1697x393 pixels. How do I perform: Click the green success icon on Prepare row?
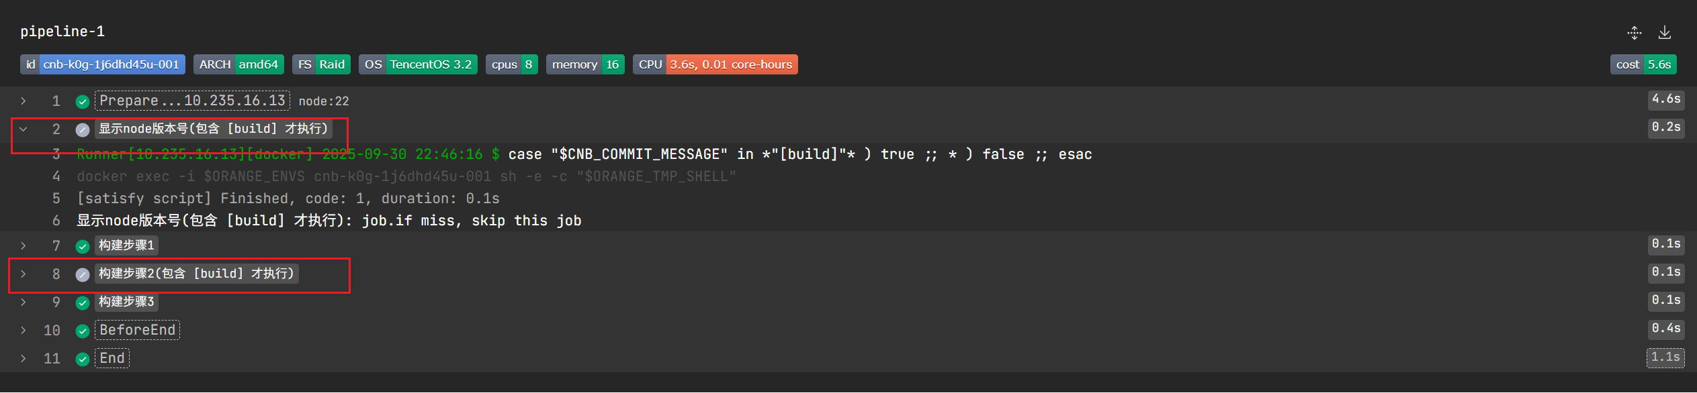83,101
